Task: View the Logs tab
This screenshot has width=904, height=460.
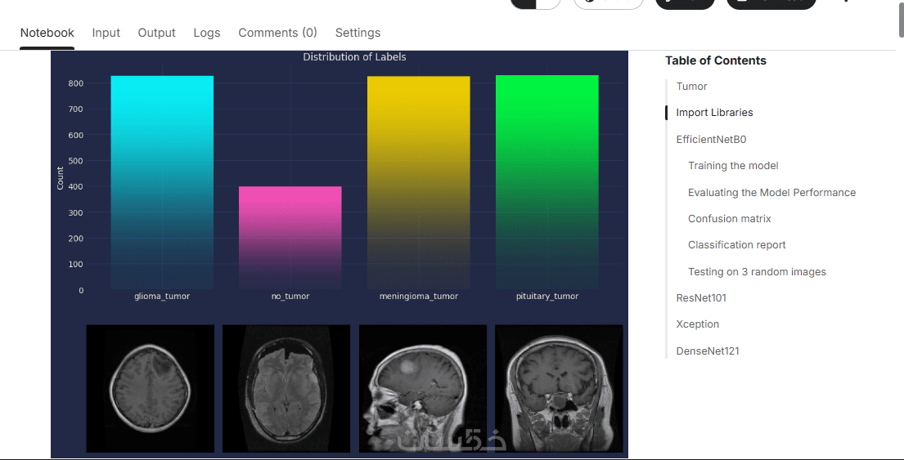Action: pyautogui.click(x=206, y=33)
